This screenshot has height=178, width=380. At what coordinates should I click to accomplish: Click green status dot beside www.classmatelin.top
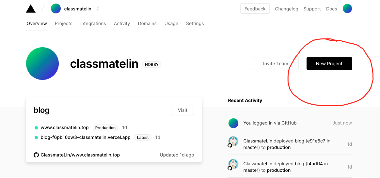click(36, 128)
